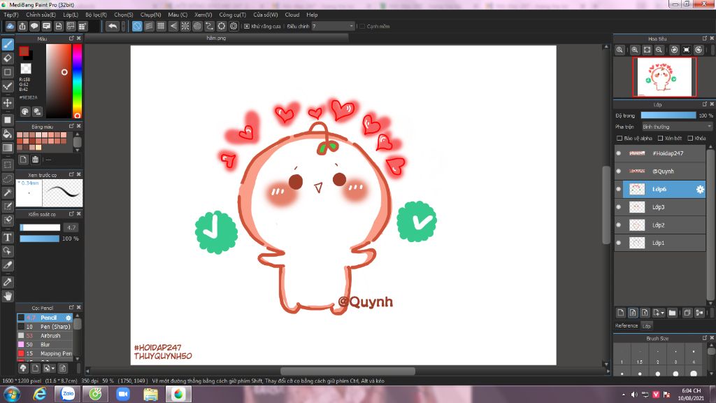The width and height of the screenshot is (716, 403).
Task: Select Mapping Pen brush
Action: point(45,353)
